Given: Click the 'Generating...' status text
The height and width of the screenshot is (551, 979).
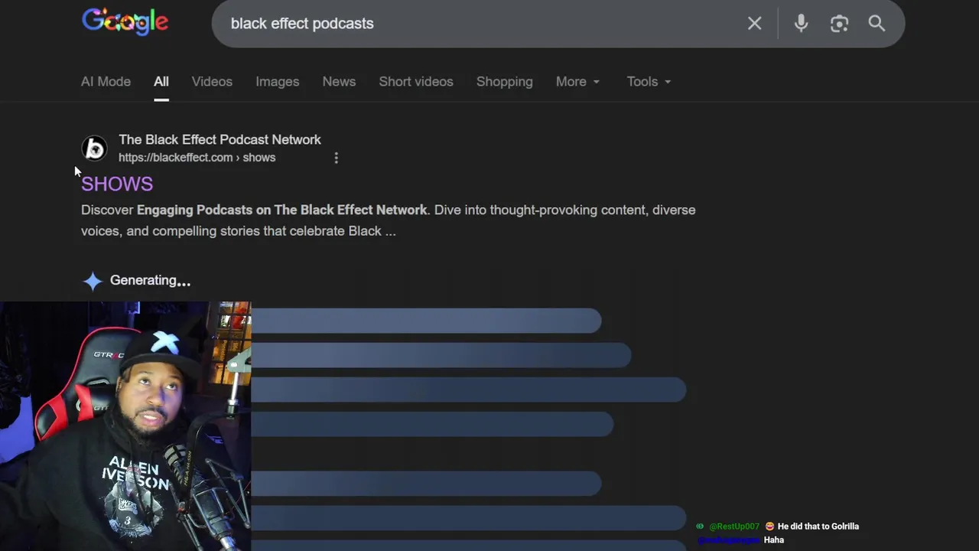Looking at the screenshot, I should point(150,280).
